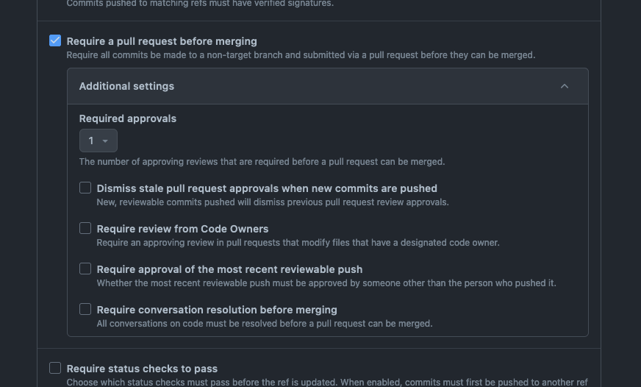This screenshot has width=641, height=387.
Task: Click 'Require approval of the most recent reviewable push' label
Action: pyautogui.click(x=229, y=269)
